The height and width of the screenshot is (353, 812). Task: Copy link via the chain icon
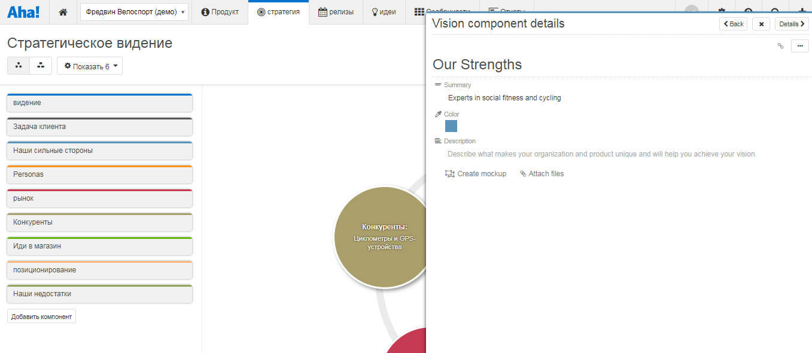[780, 46]
